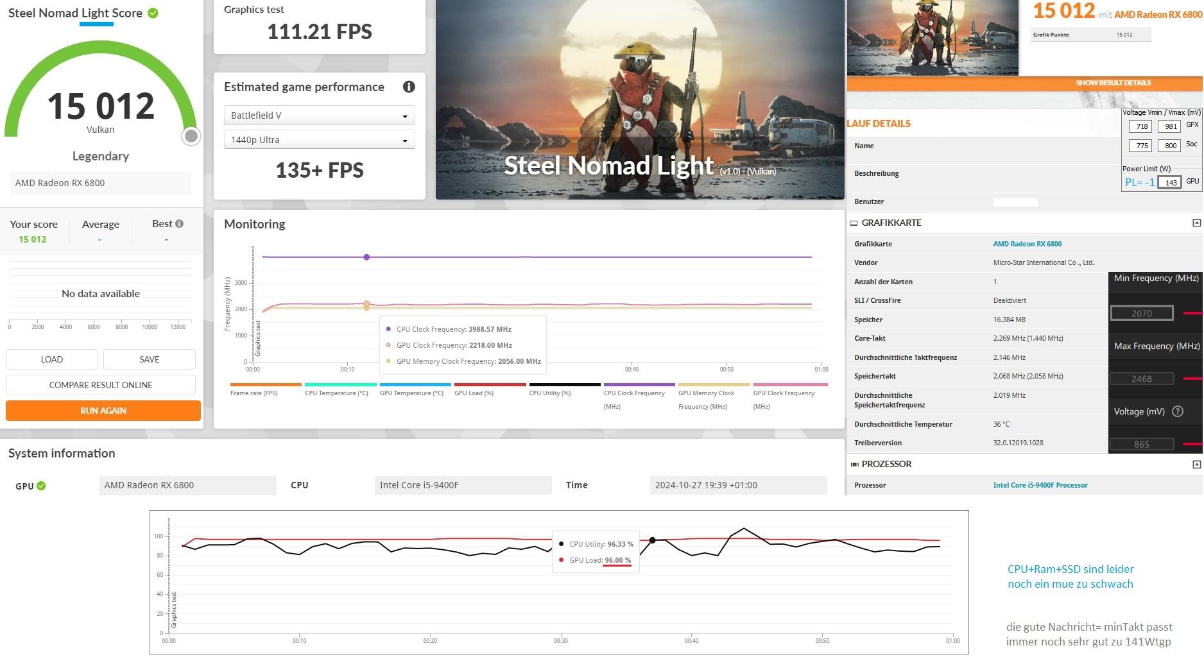
Task: Click the SoC voltage field showing 800
Action: (x=1171, y=146)
